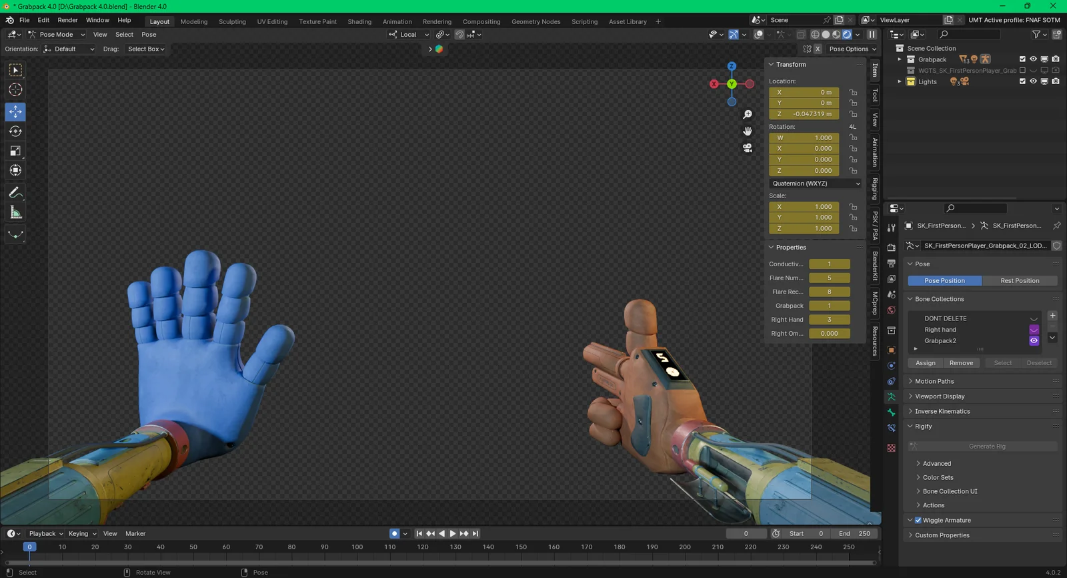Select the Measure tool

click(15, 213)
